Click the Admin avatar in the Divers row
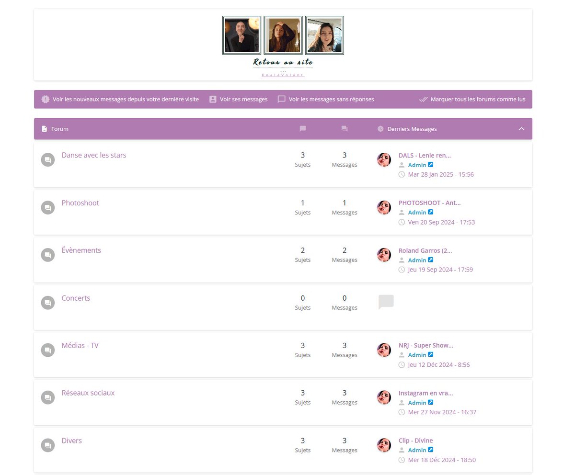 (x=384, y=445)
